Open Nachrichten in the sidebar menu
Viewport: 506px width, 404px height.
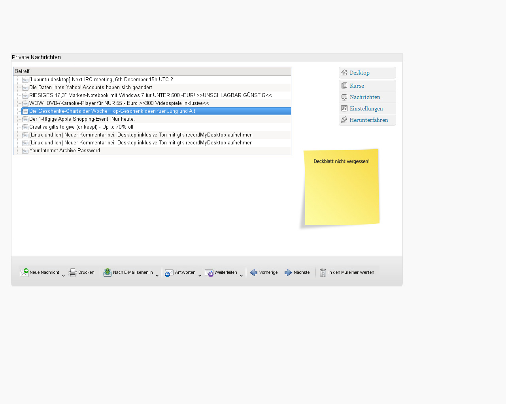pos(364,97)
